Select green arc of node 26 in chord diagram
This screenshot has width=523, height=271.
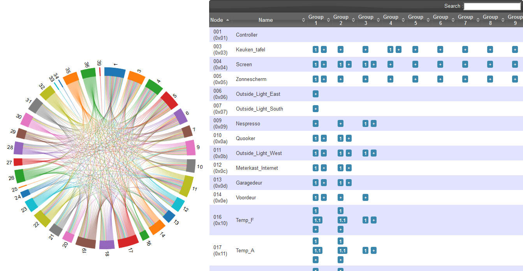click(20, 176)
